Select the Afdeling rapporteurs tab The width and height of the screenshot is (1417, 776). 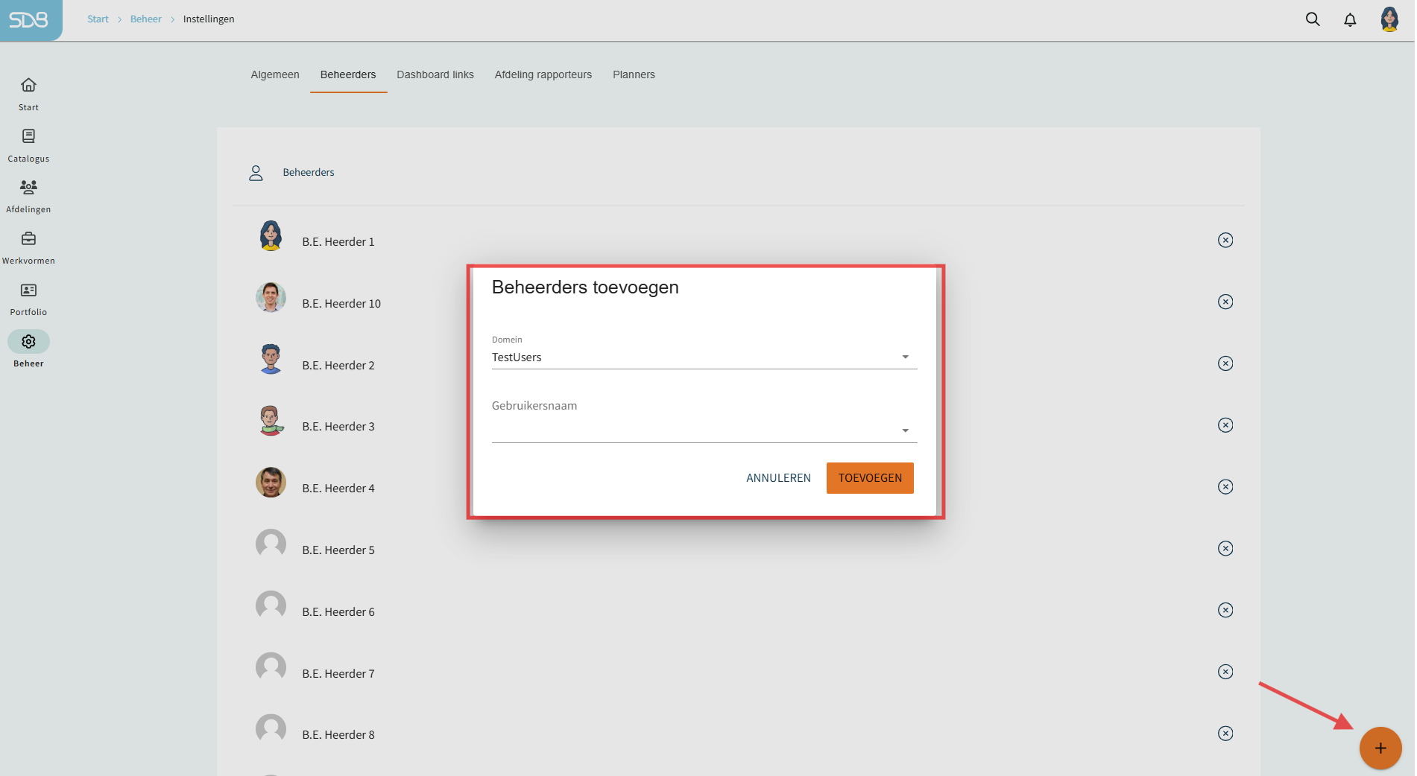[x=543, y=74]
